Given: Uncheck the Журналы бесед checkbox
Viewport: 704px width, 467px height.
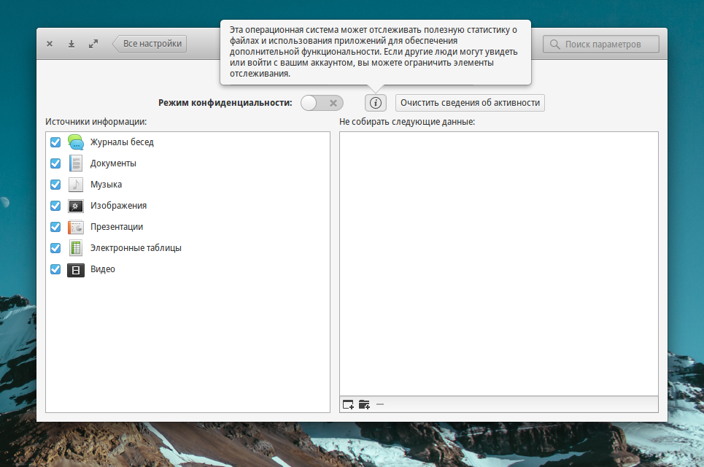Looking at the screenshot, I should pos(55,142).
